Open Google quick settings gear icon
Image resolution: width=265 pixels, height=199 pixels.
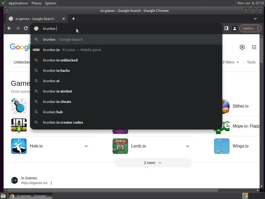coord(242,47)
